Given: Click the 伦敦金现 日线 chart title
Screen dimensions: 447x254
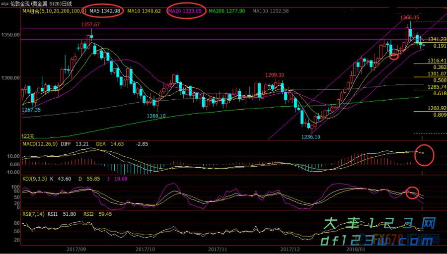Looking at the screenshot, I should [41, 3].
